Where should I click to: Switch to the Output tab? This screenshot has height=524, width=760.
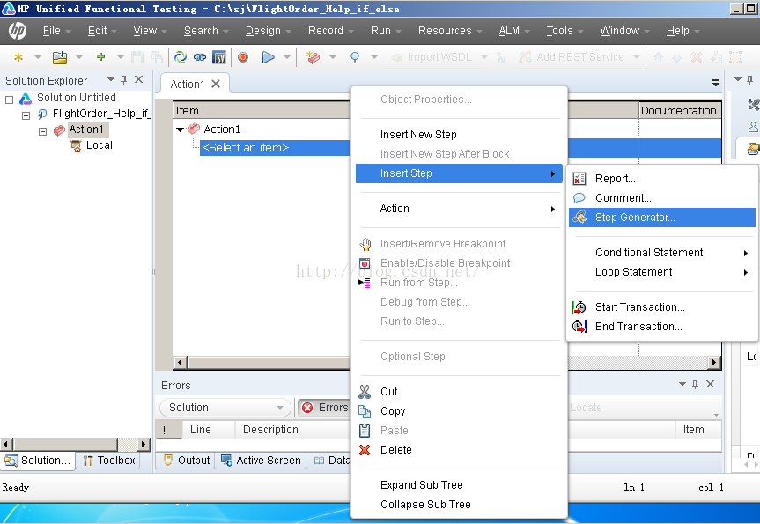[187, 460]
